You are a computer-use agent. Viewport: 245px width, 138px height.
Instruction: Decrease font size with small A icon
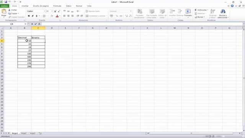coord(59,11)
